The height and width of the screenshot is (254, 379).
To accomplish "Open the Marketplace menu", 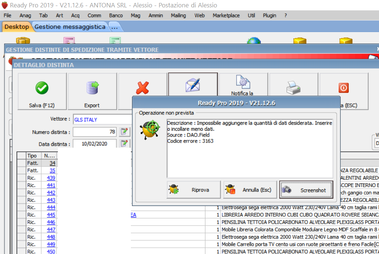I will (x=226, y=16).
